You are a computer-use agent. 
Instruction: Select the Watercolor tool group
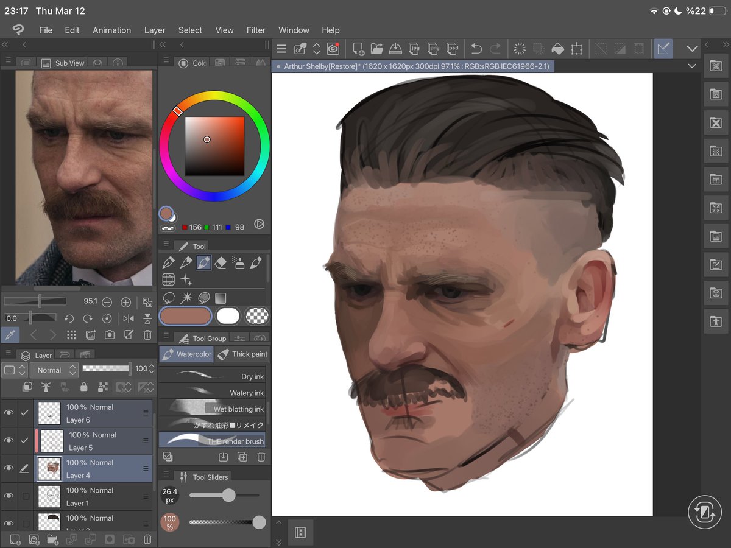pos(186,354)
